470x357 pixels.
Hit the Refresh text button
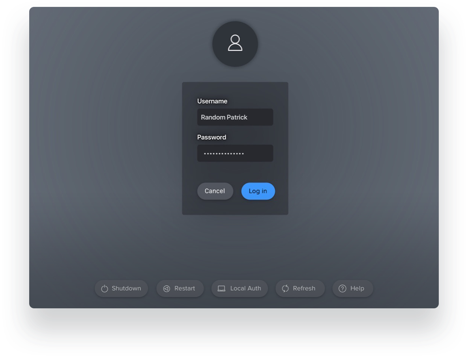tap(300, 288)
